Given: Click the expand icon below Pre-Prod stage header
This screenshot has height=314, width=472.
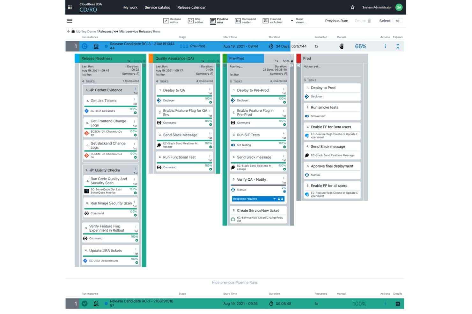Looking at the screenshot, I should [x=292, y=66].
